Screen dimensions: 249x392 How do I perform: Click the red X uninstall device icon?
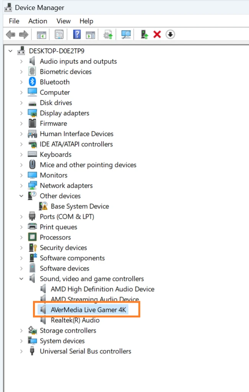click(157, 34)
